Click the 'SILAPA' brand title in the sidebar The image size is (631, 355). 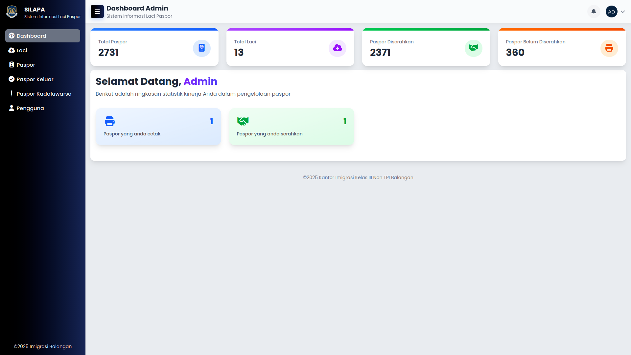pyautogui.click(x=35, y=10)
